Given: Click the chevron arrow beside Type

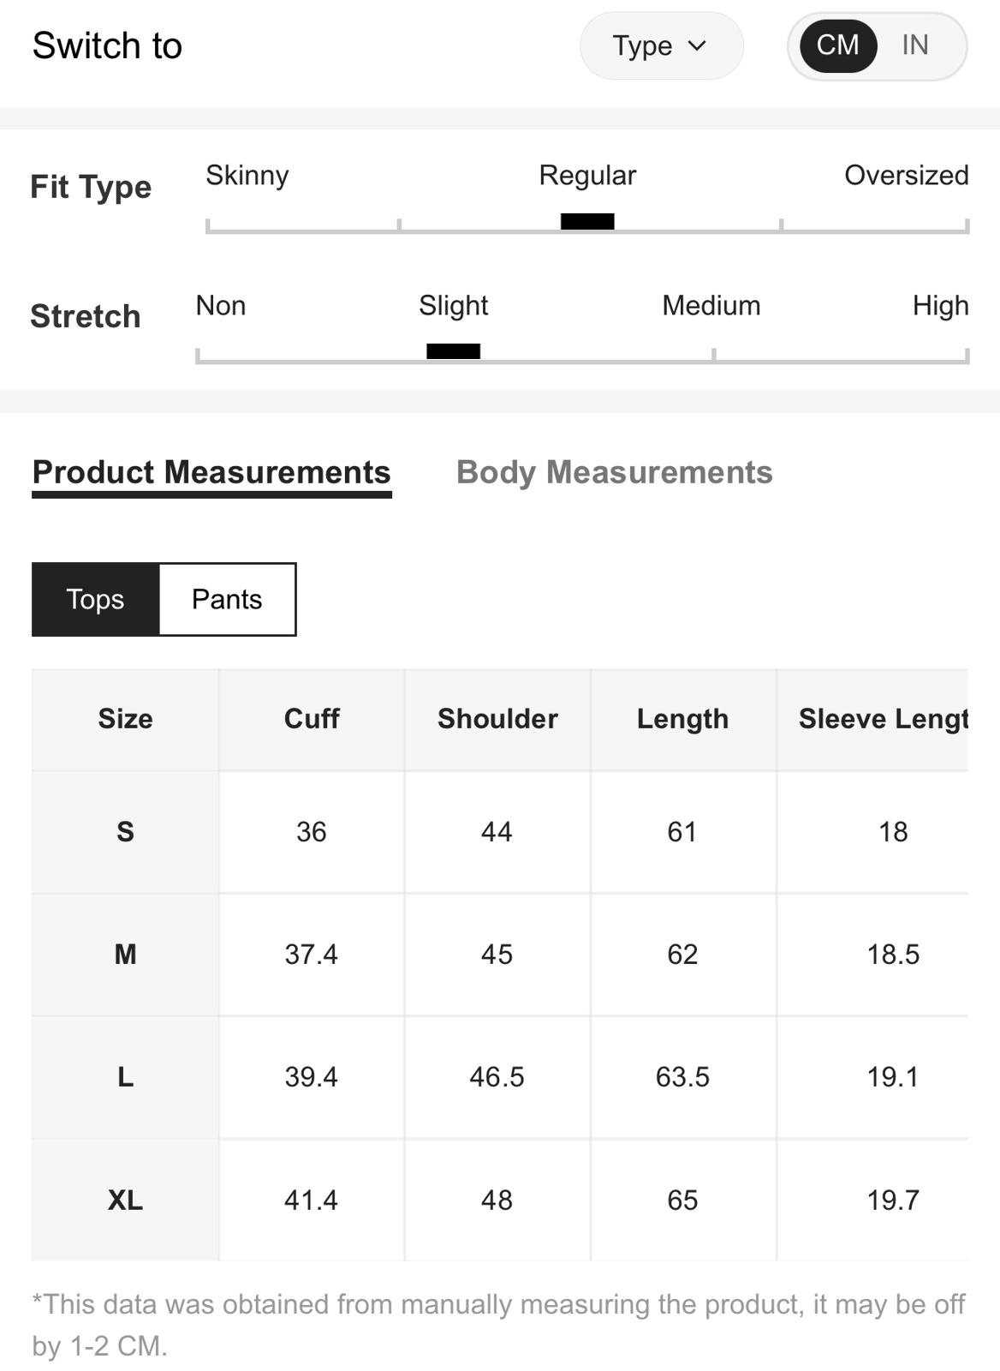Looking at the screenshot, I should [x=697, y=45].
